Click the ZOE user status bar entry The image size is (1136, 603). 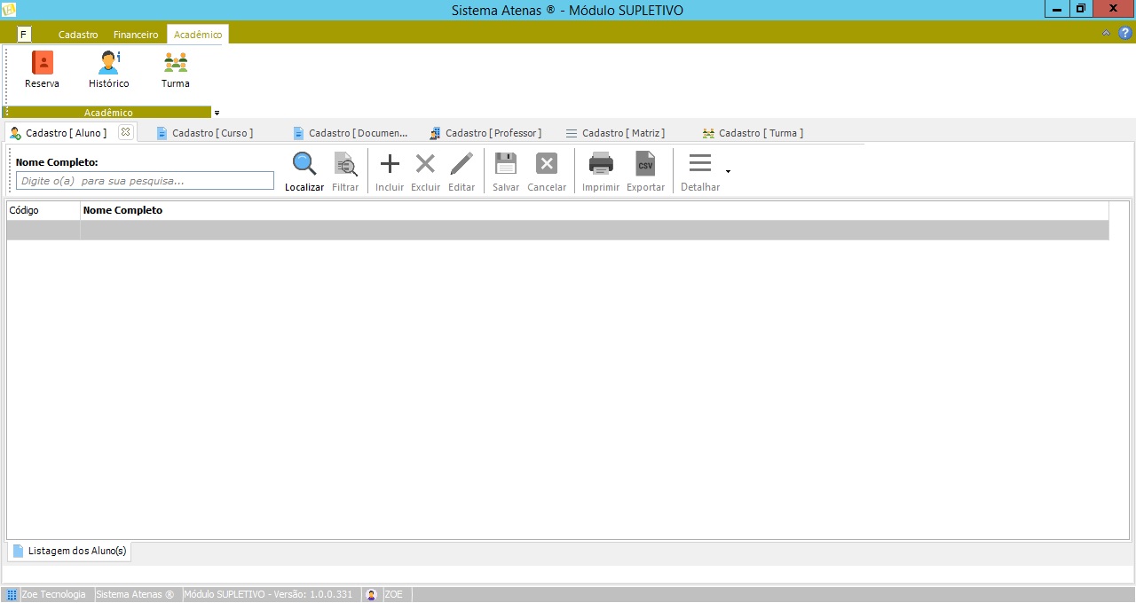click(393, 594)
